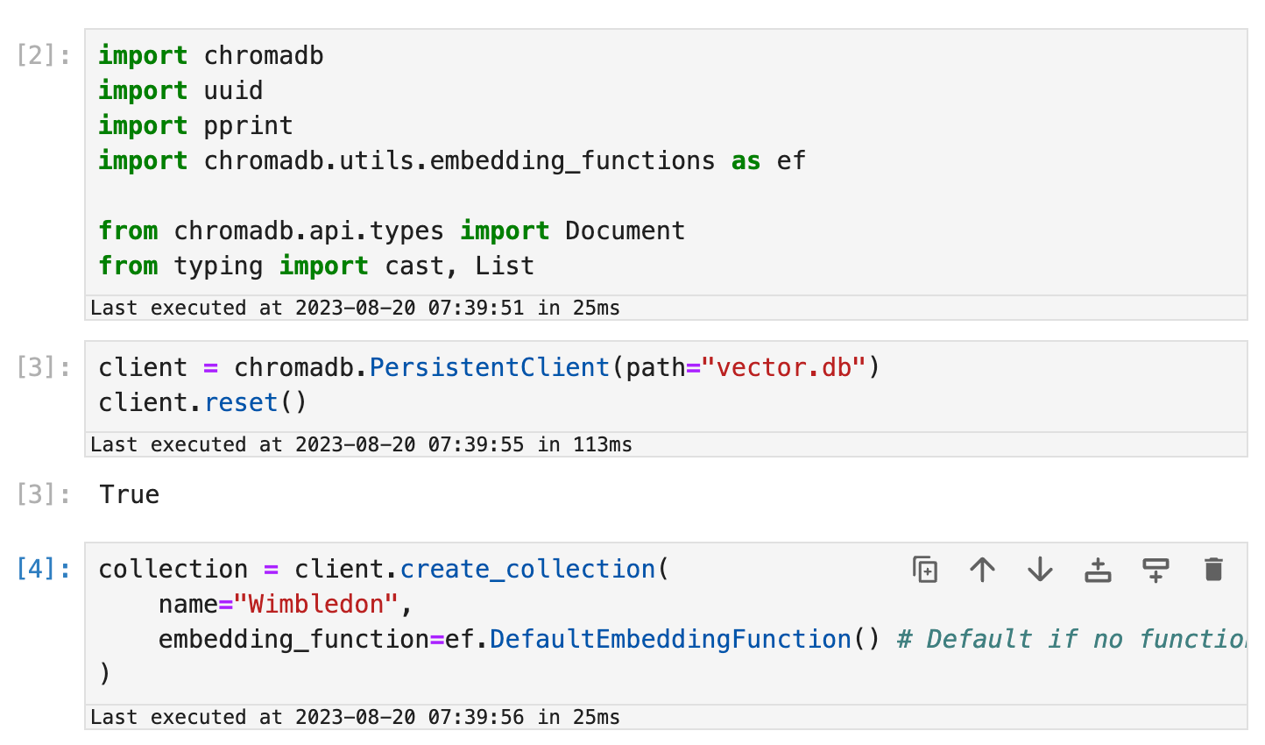This screenshot has width=1265, height=745.
Task: Move cell 4 up with arrow icon
Action: (983, 570)
